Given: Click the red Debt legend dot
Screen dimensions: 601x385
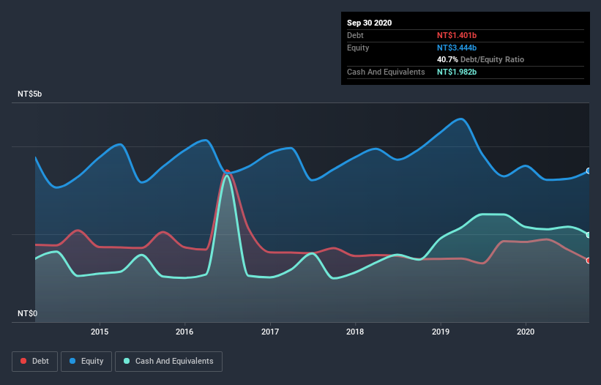Looking at the screenshot, I should click(x=23, y=361).
